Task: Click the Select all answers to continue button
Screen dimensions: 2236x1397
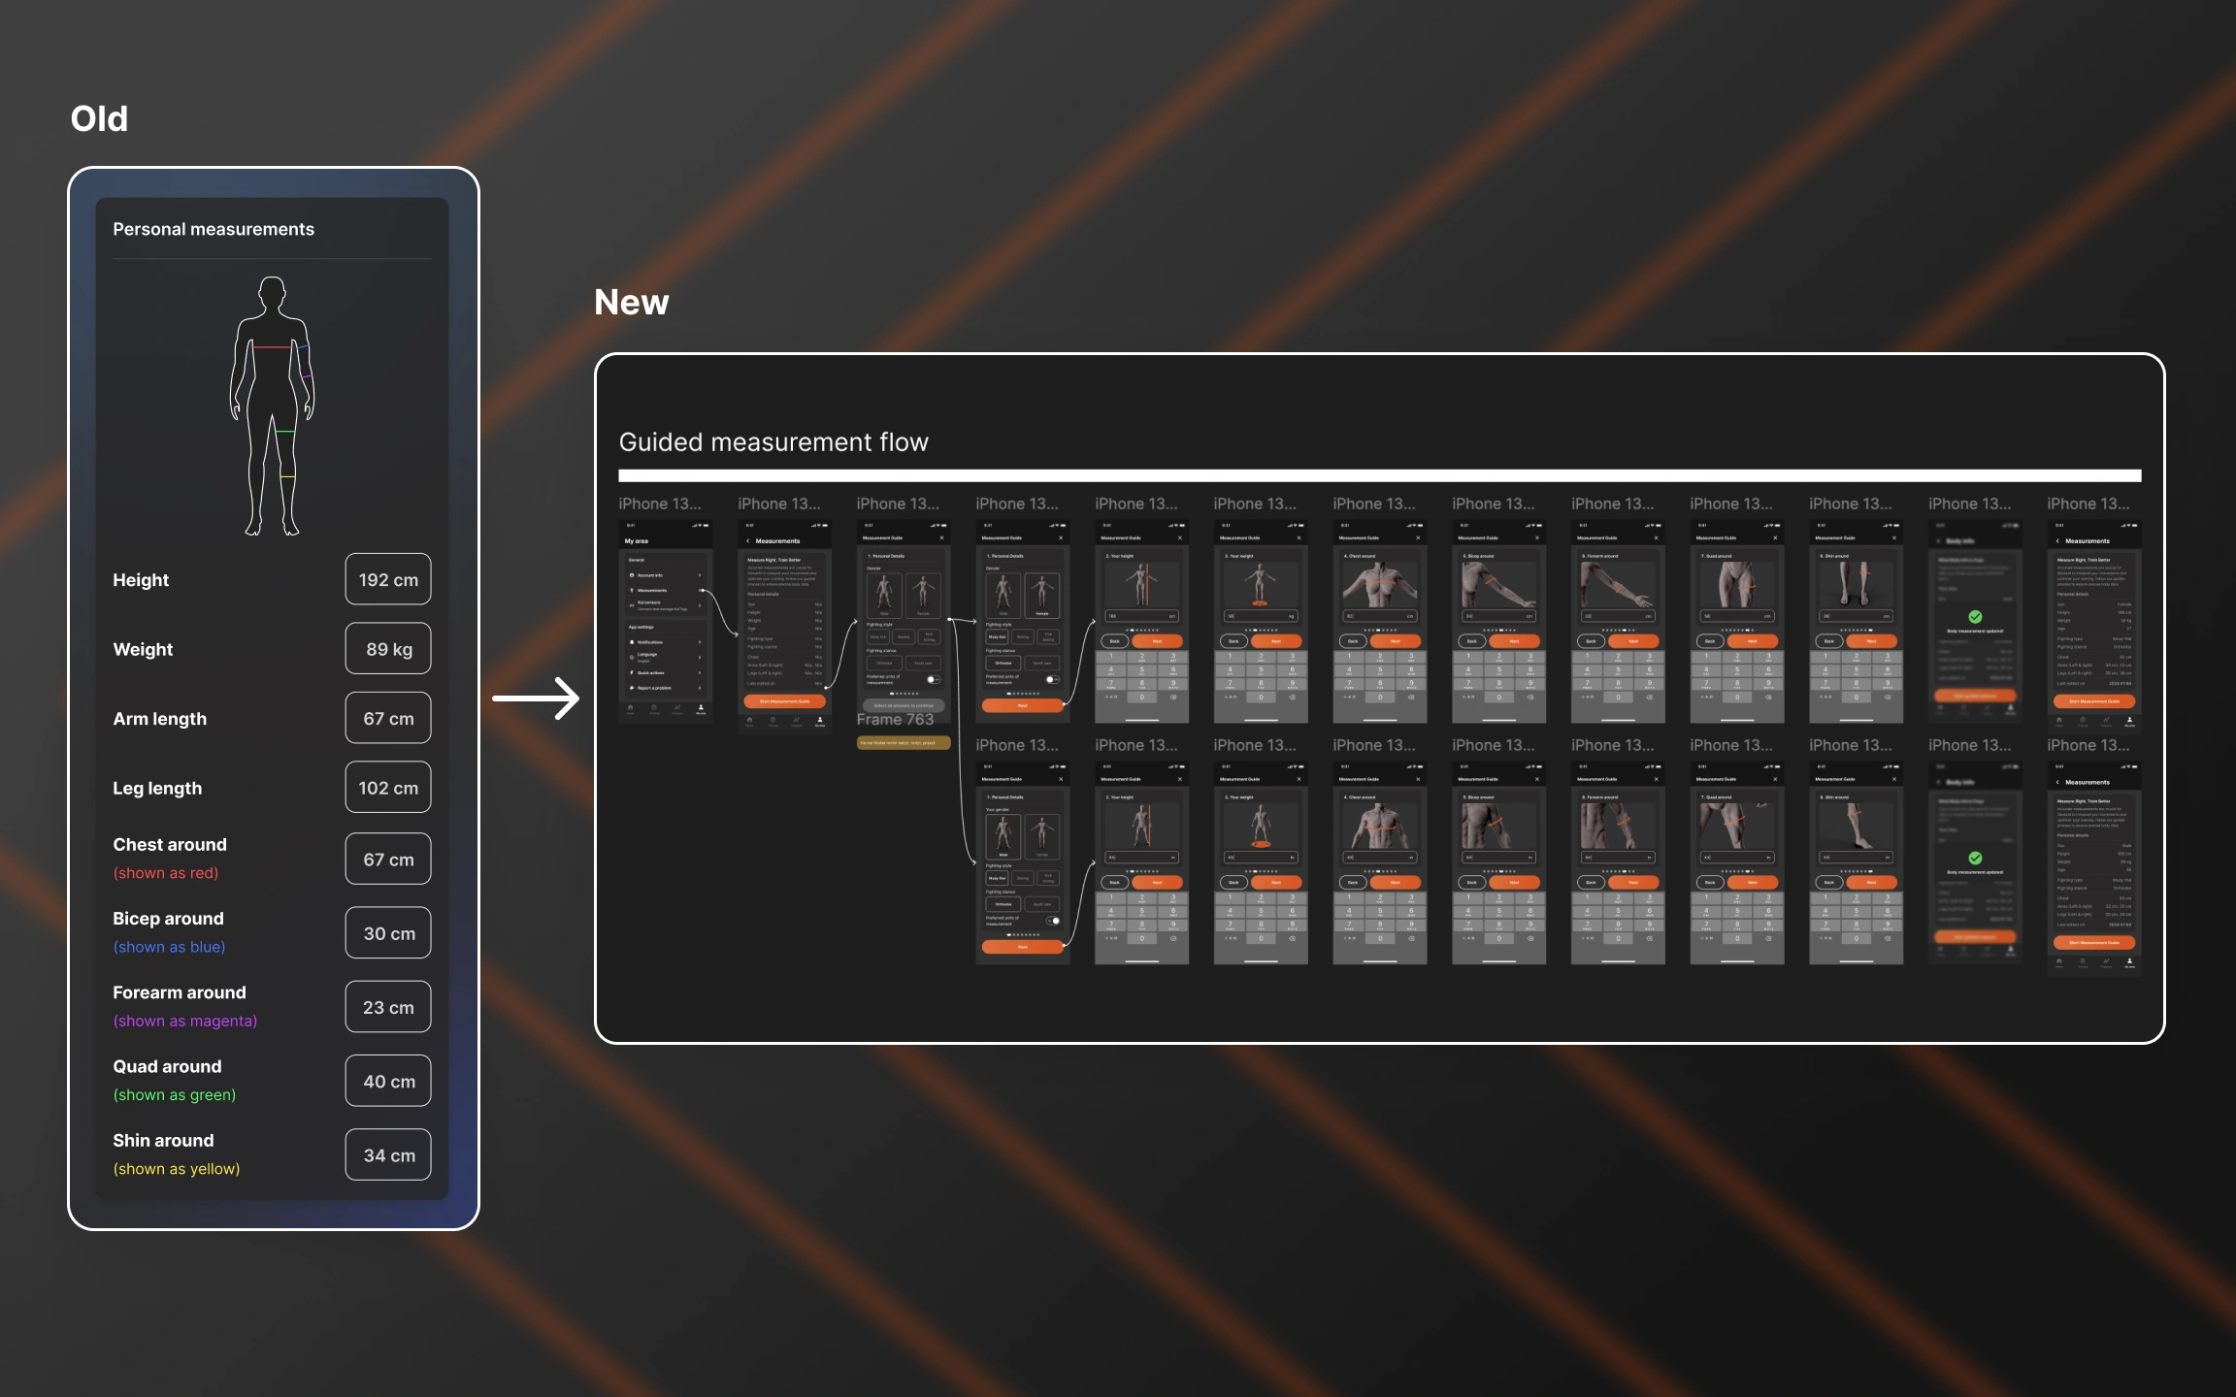Action: 904,705
